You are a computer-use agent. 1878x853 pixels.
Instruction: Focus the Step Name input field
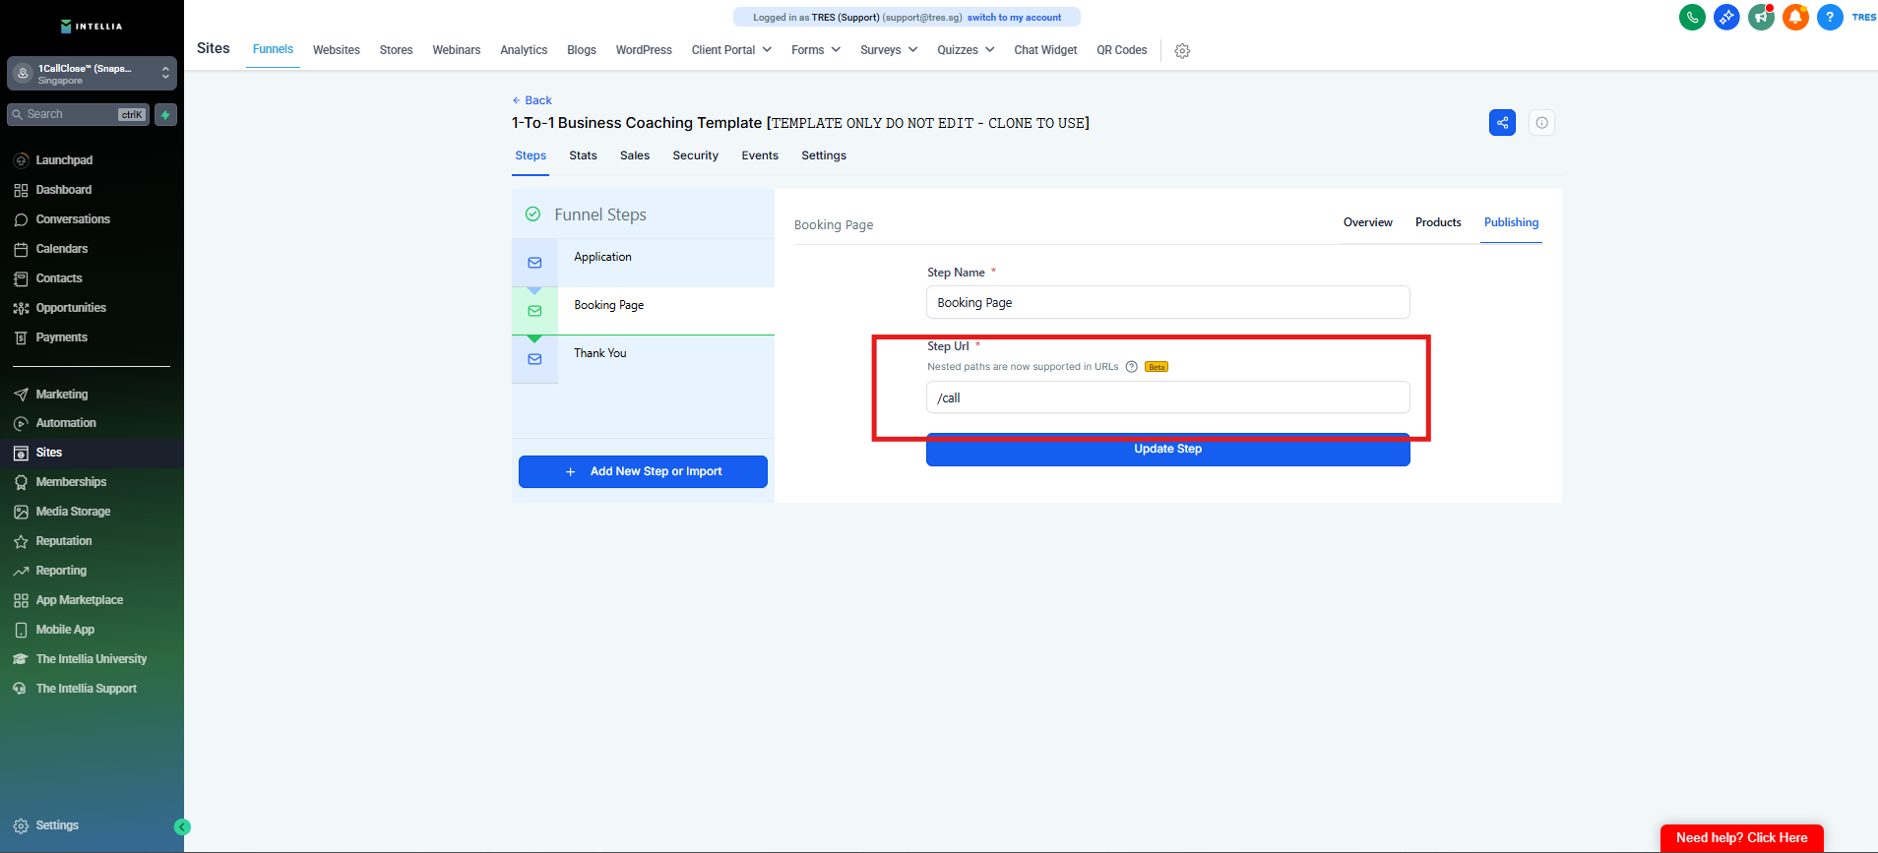(x=1168, y=302)
